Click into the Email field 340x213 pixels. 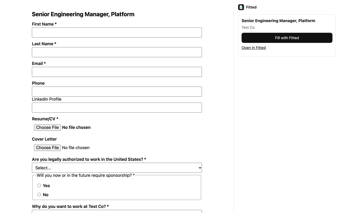[x=117, y=72]
